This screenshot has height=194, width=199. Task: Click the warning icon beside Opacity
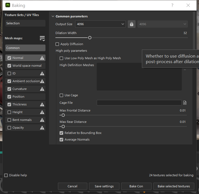pyautogui.click(x=42, y=128)
